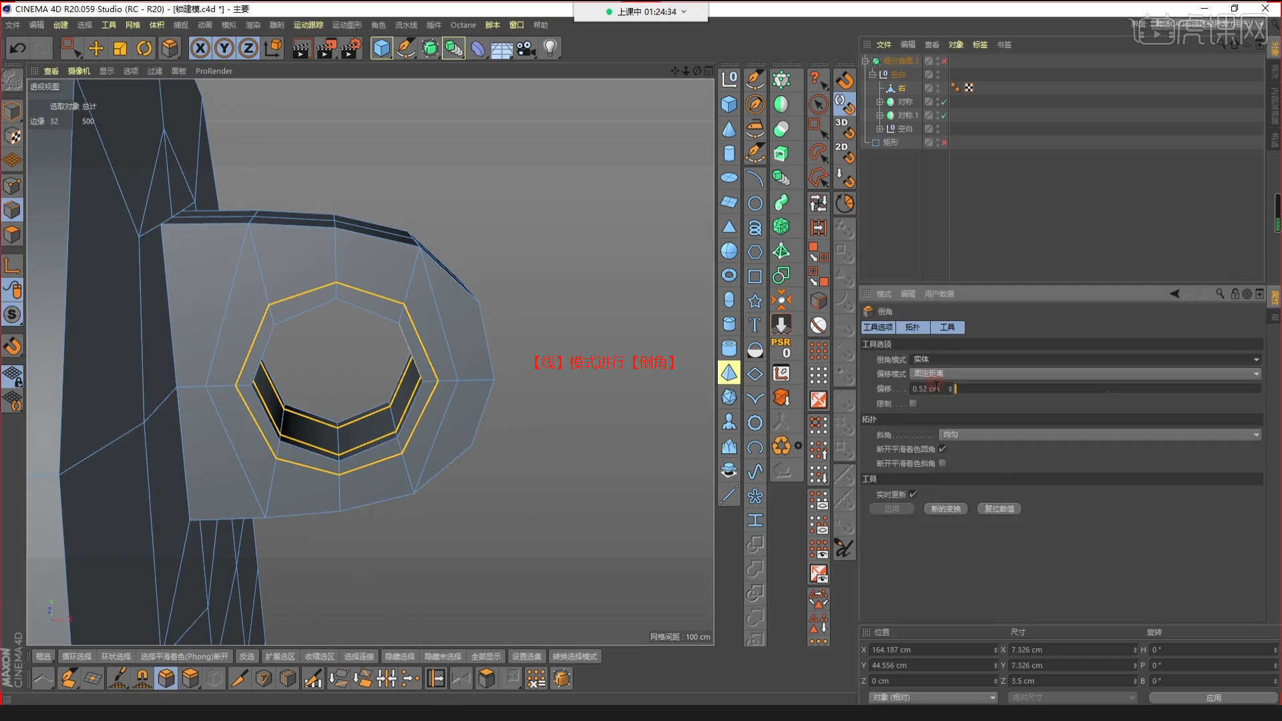1282x721 pixels.
Task: Toggle red X enable state of 矩形 object
Action: pos(944,142)
